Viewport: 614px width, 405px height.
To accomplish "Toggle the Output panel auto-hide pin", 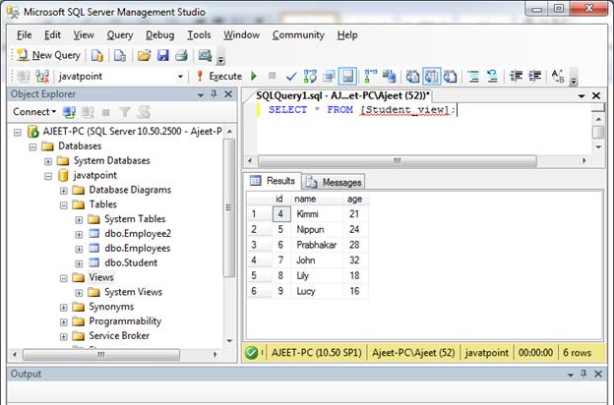I will 583,374.
